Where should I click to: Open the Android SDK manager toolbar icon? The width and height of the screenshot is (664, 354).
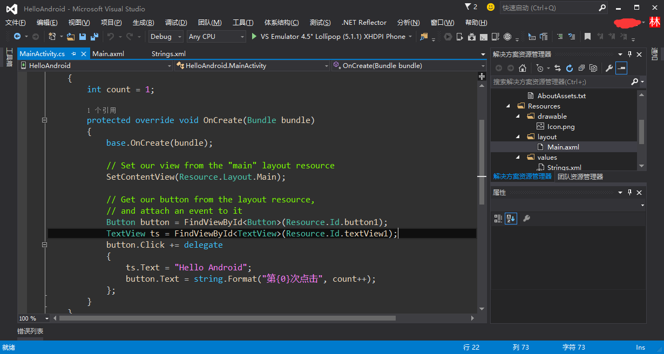pos(471,37)
